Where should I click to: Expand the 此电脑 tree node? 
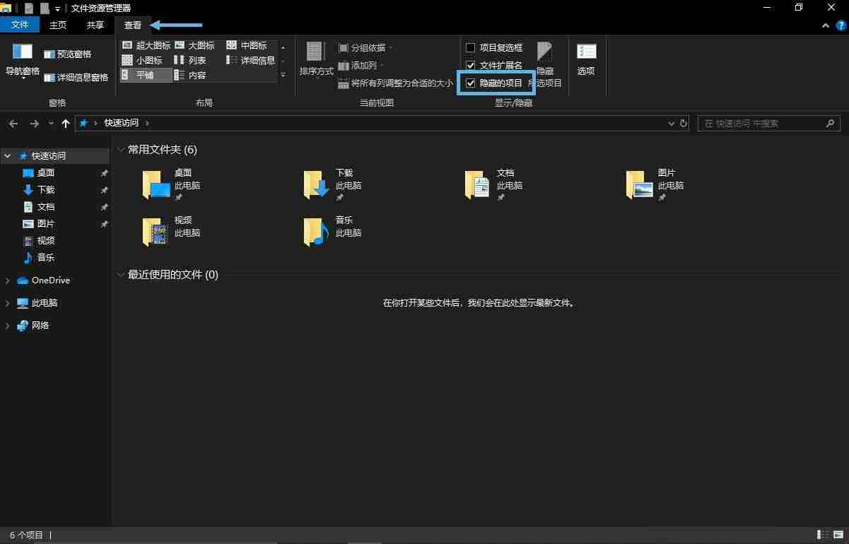coord(7,302)
